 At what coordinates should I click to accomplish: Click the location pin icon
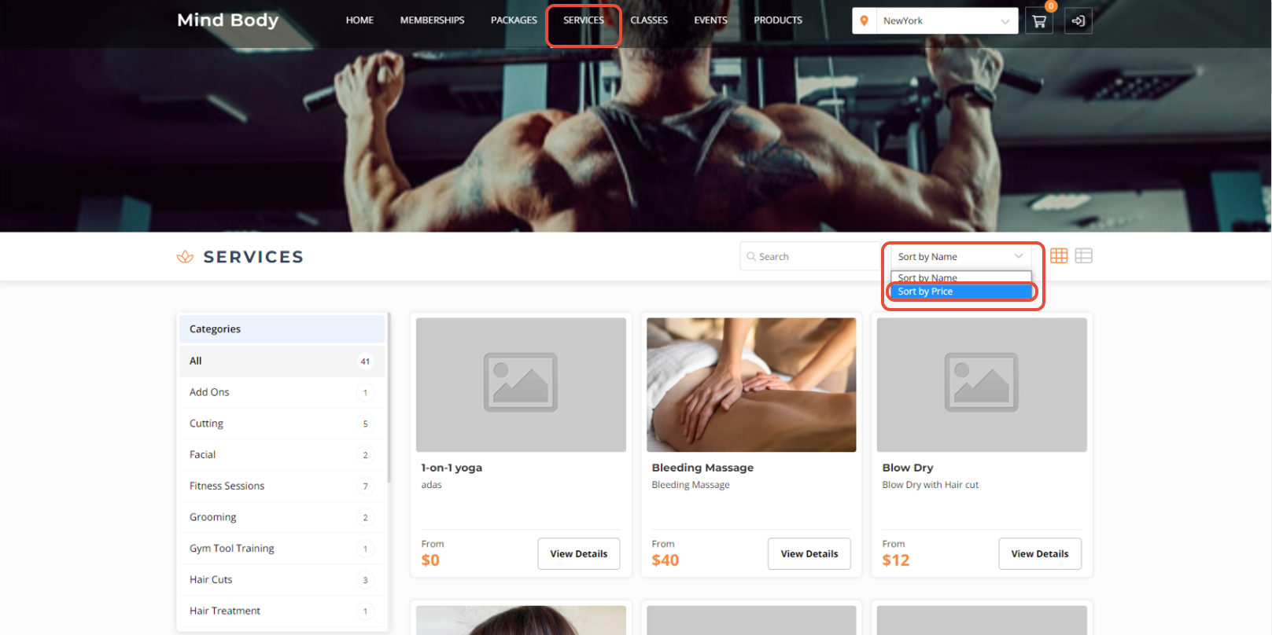pyautogui.click(x=865, y=21)
